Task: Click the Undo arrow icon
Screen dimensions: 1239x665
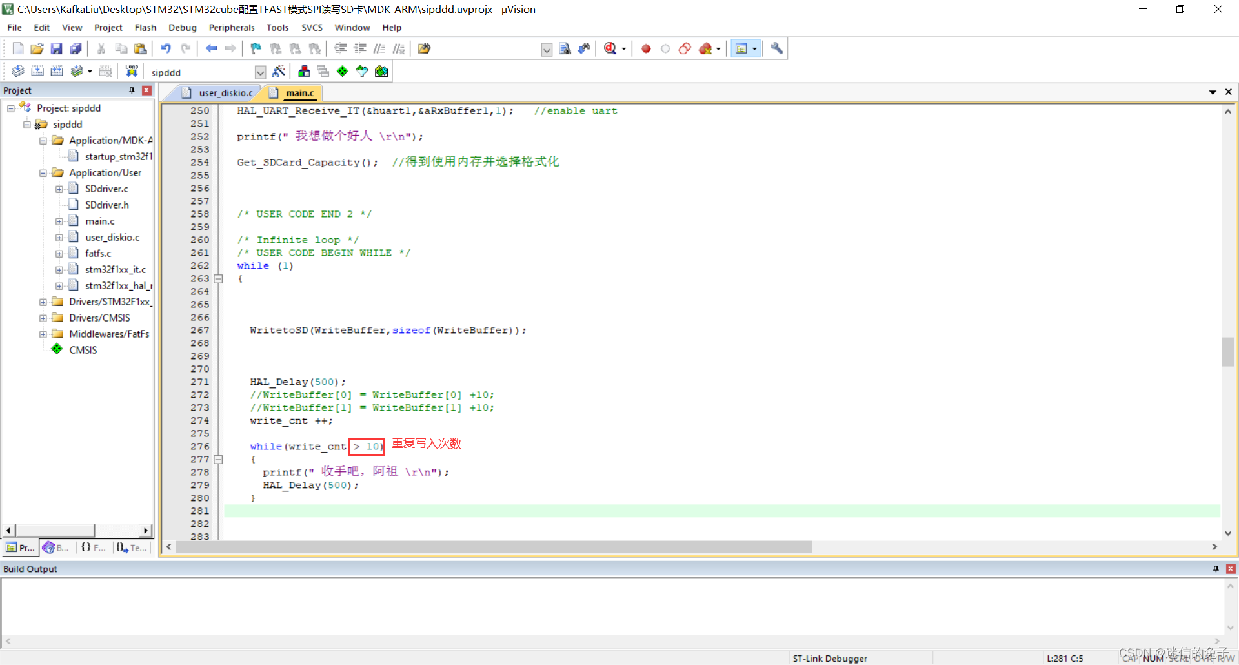Action: [166, 48]
